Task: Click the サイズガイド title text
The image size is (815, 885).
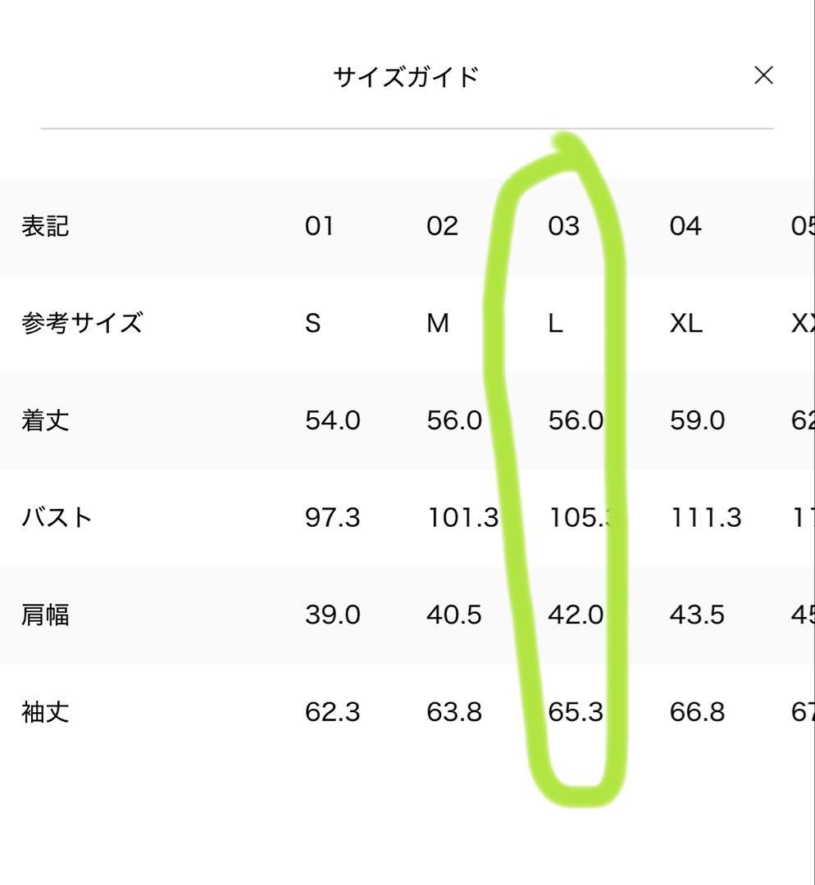Action: pos(406,78)
